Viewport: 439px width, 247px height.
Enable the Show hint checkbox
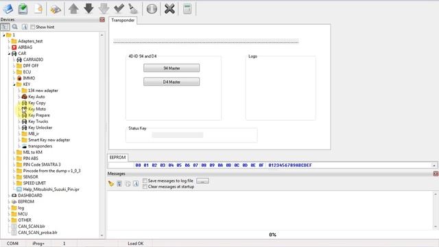(32, 27)
